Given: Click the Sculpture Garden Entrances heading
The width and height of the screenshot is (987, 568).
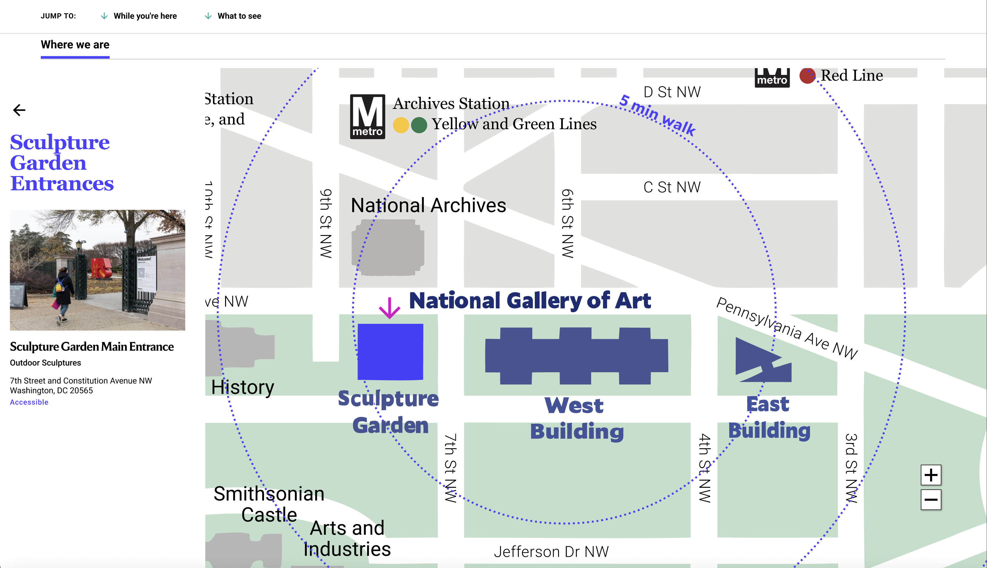Looking at the screenshot, I should coord(62,163).
